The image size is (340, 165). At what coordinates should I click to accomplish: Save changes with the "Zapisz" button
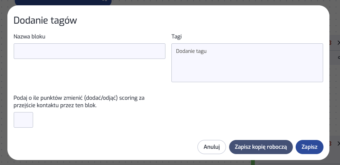coord(309,147)
